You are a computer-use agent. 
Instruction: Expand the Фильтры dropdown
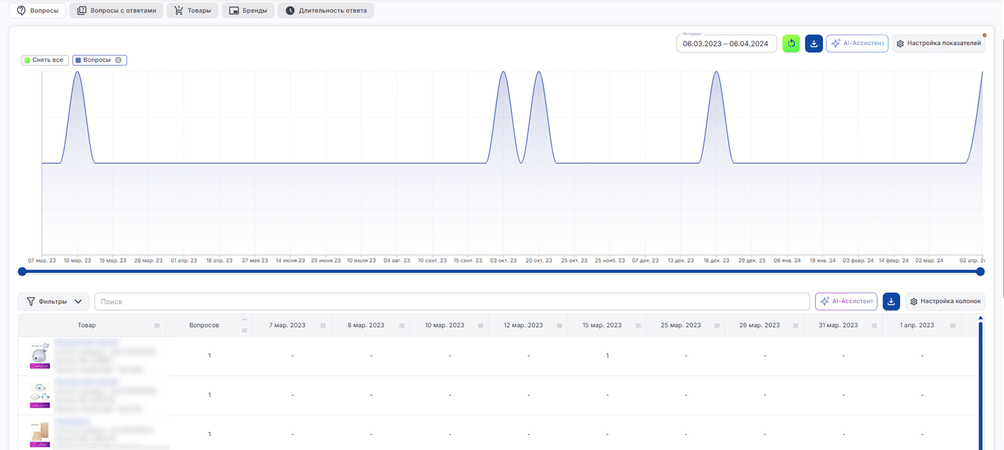point(54,302)
